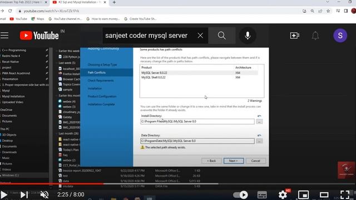Open Redmi Note 4 in Explorer sidebar
The width and height of the screenshot is (356, 200).
pyautogui.click(x=11, y=56)
